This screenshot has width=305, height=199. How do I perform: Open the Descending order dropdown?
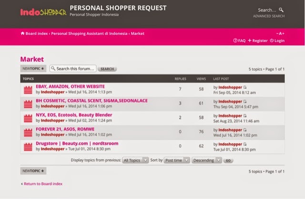point(206,160)
